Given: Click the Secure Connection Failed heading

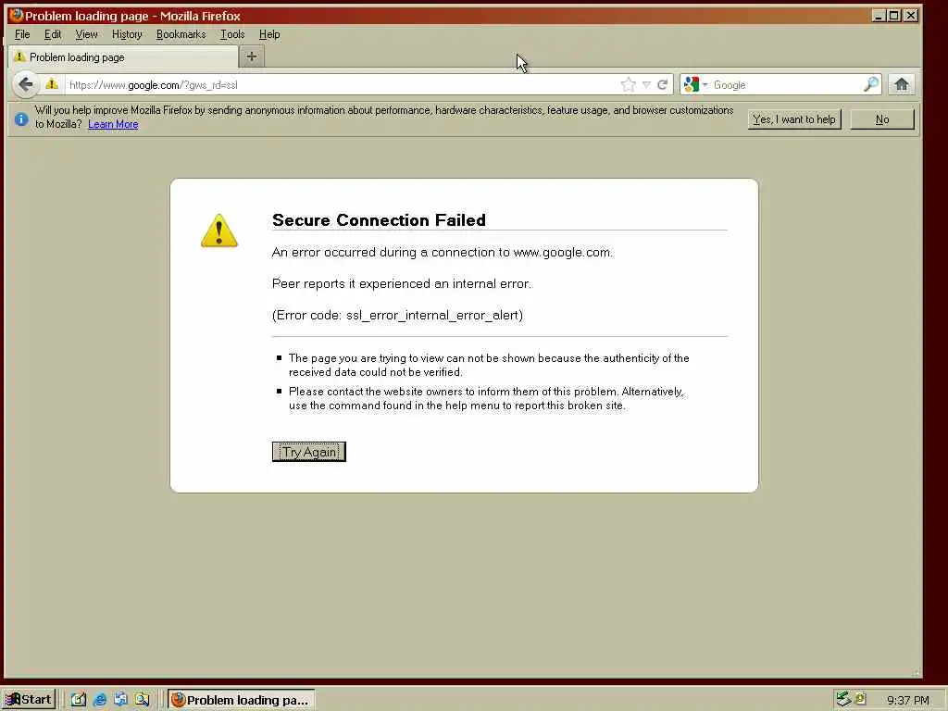Looking at the screenshot, I should click(379, 220).
